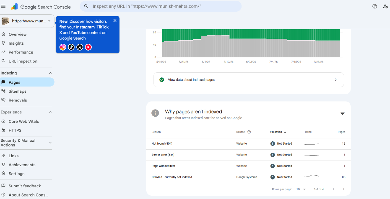Screen dimensions: 390x199
Task: Open the property selector dropdown
Action: [27, 21]
